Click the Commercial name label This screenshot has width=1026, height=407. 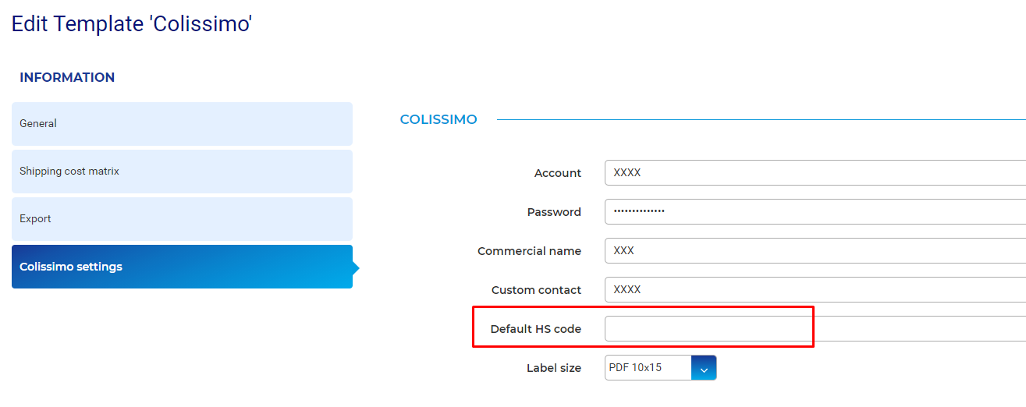pos(529,251)
